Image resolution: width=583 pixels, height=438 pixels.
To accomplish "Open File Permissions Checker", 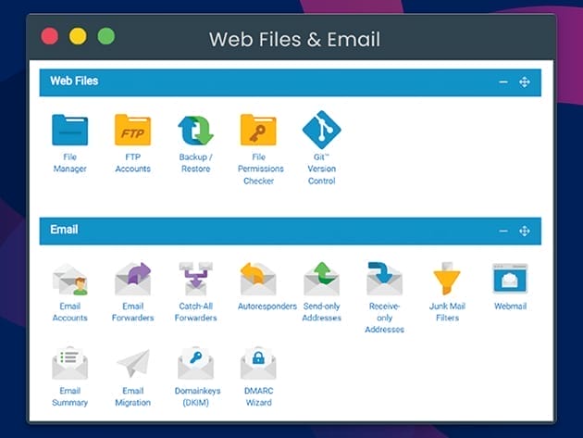I will [x=258, y=131].
